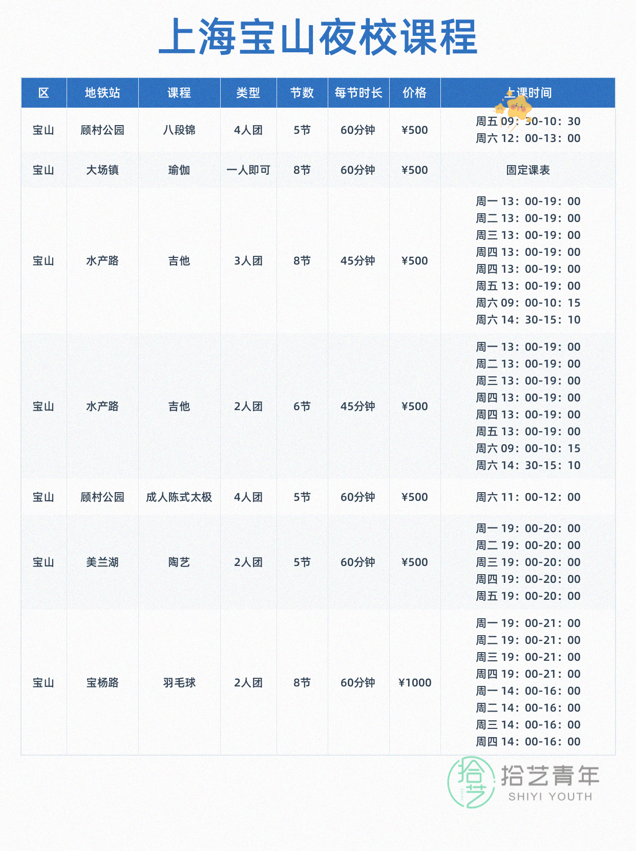
Task: Click the 上海宝山夜校课程 title
Action: (x=318, y=37)
